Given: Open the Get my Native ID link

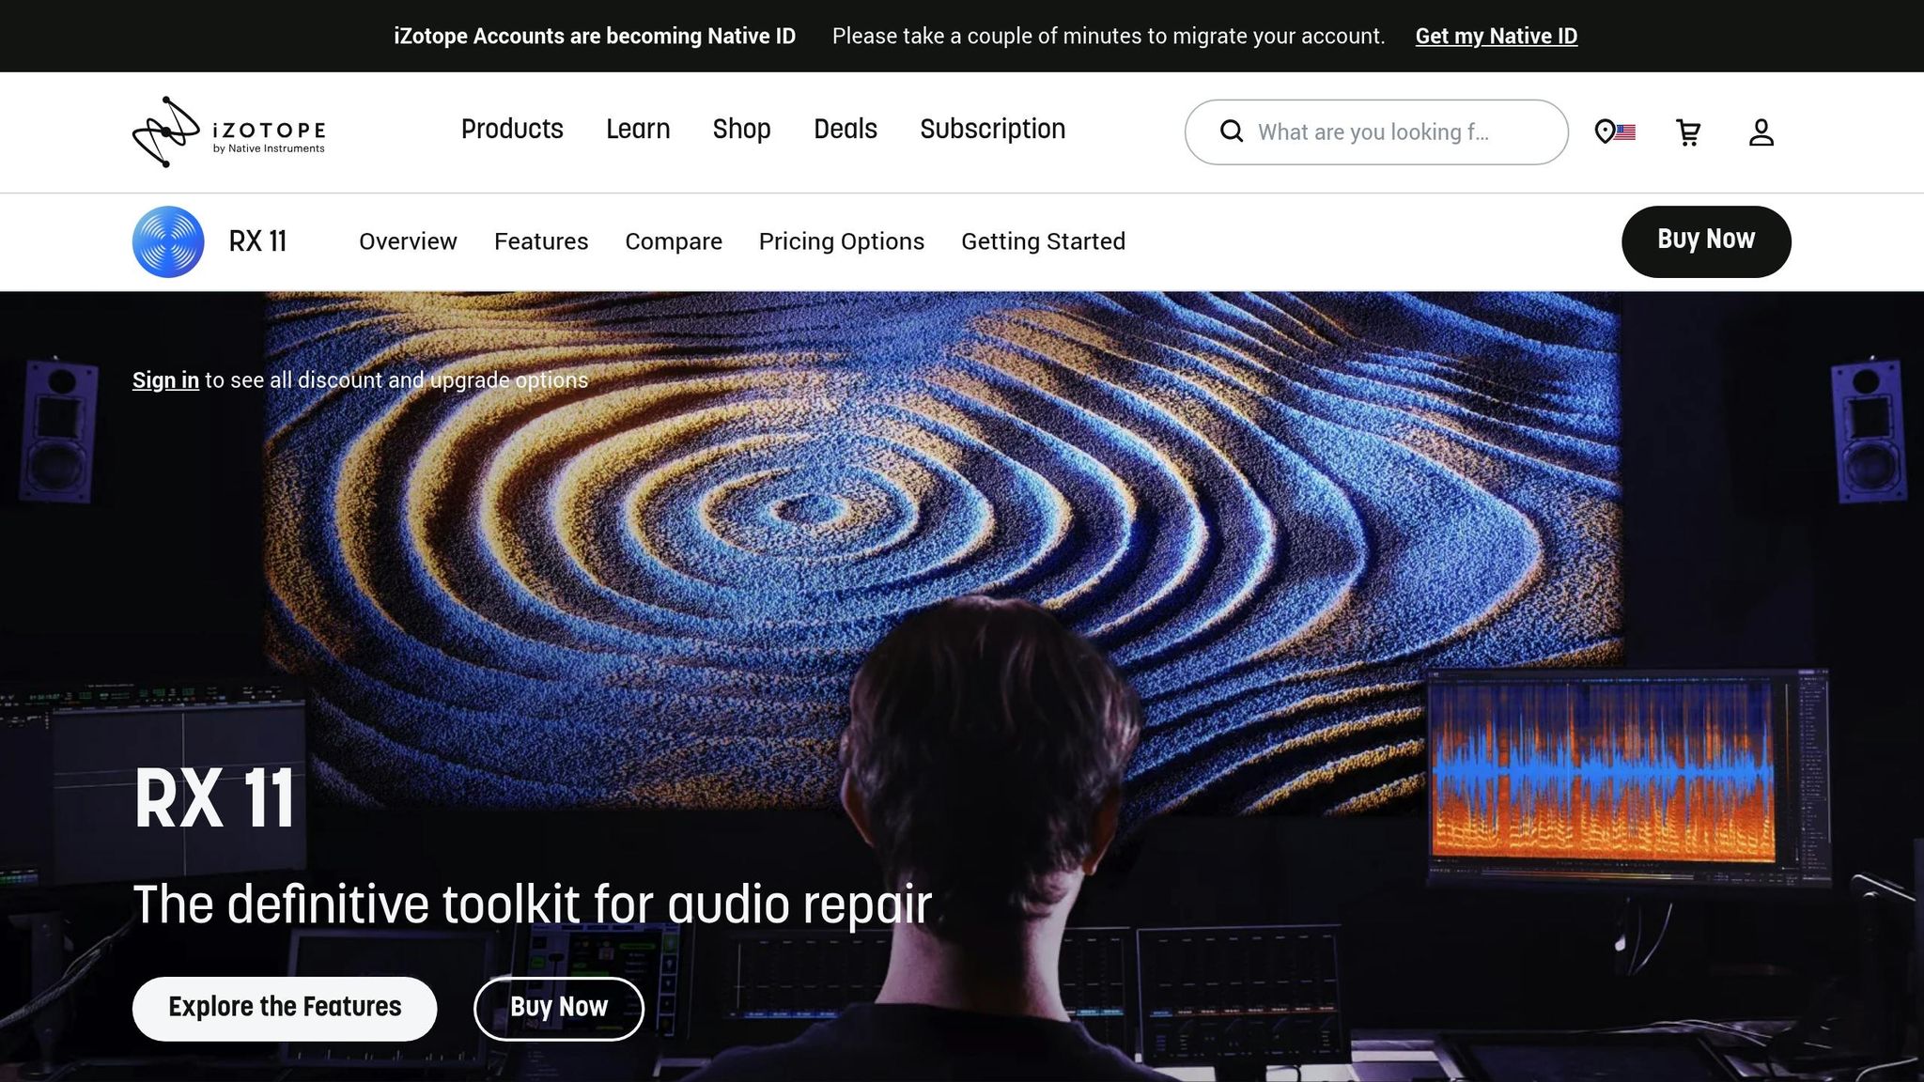Looking at the screenshot, I should point(1496,36).
